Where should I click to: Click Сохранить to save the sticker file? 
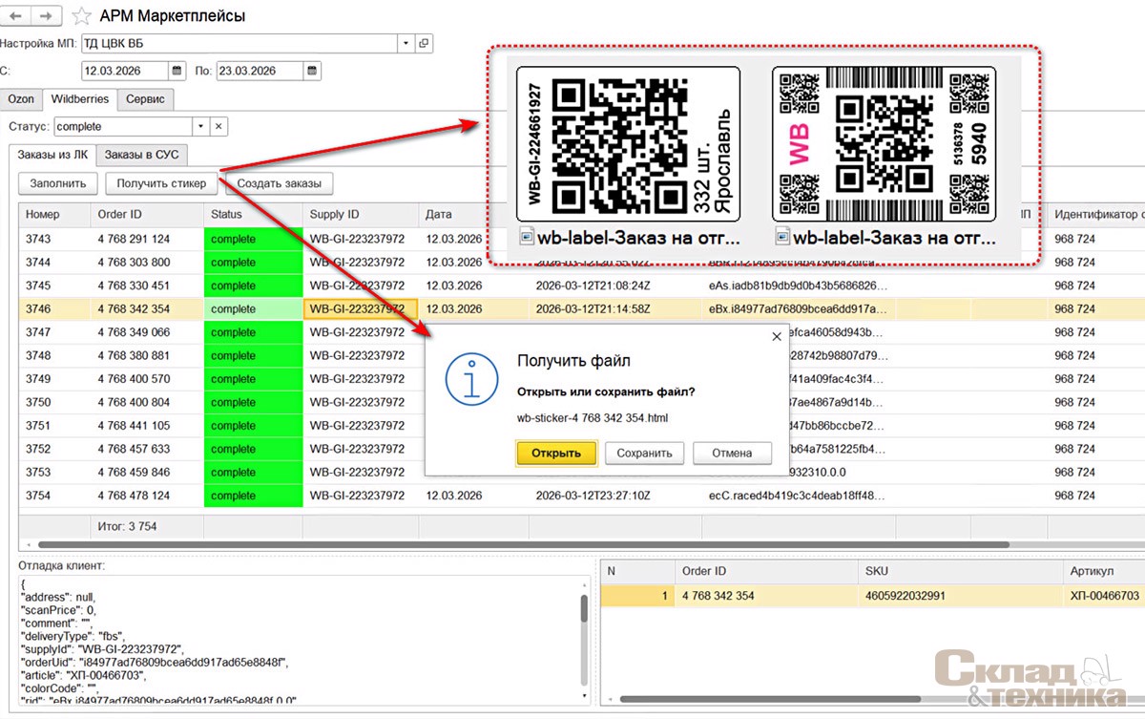click(x=644, y=454)
